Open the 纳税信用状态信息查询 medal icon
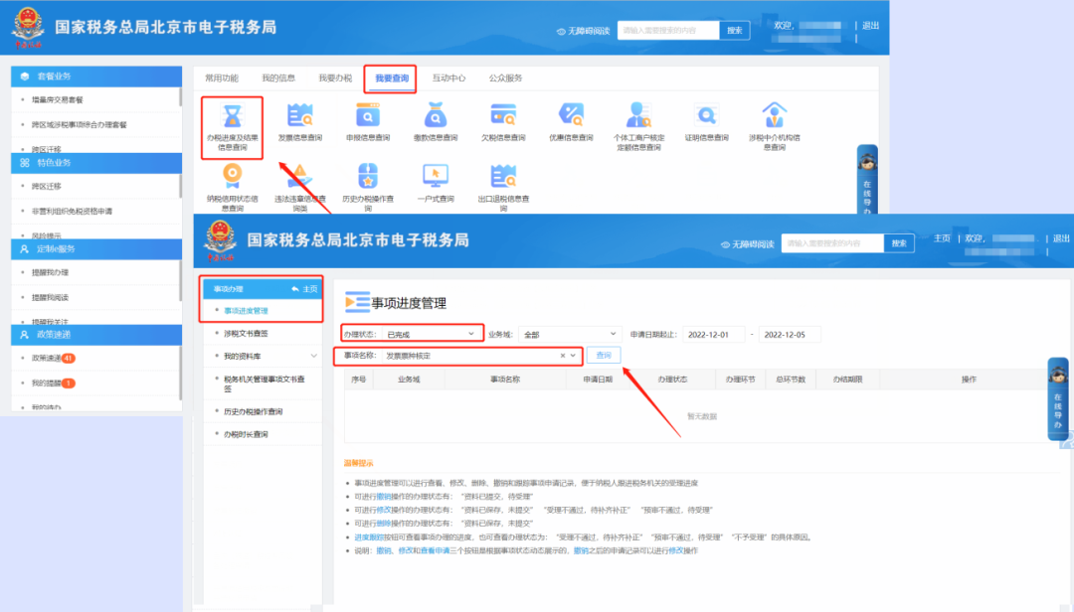1074x612 pixels. tap(232, 176)
